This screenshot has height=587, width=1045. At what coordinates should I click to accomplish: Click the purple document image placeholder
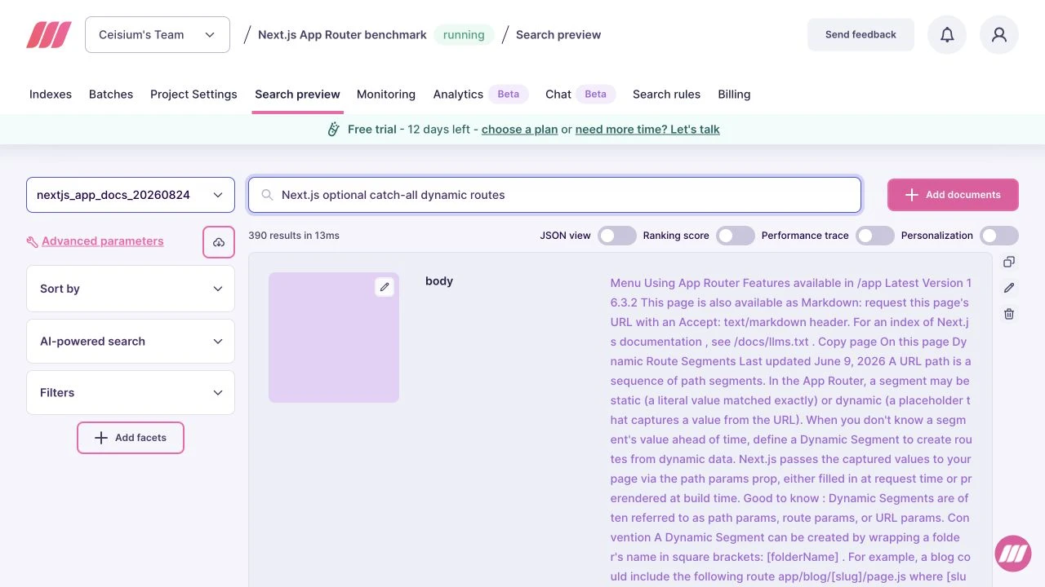coord(334,338)
